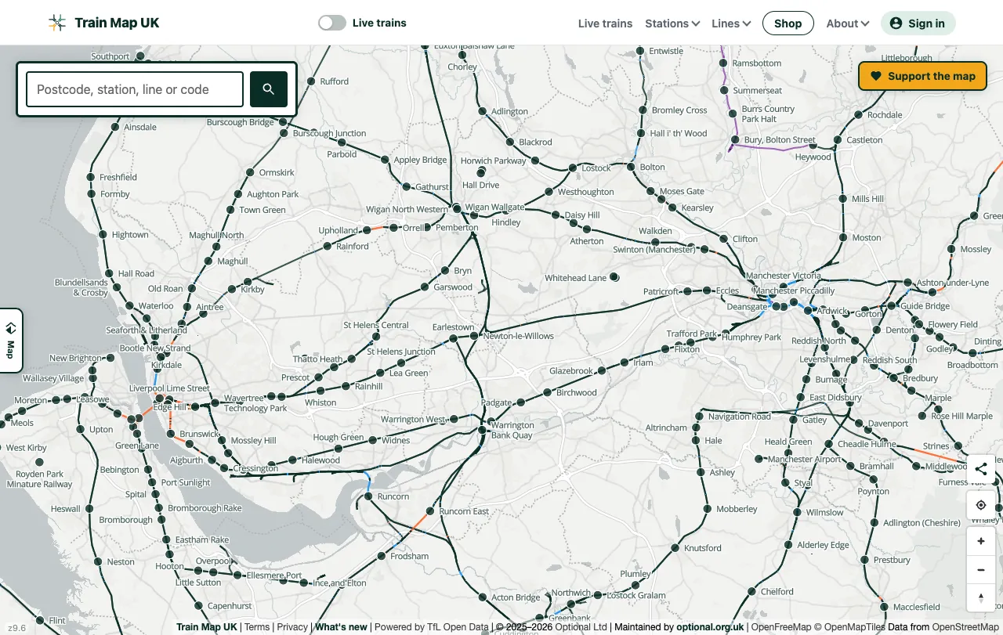Open the OpenStreetMap attribution link
The width and height of the screenshot is (1003, 635).
(965, 627)
